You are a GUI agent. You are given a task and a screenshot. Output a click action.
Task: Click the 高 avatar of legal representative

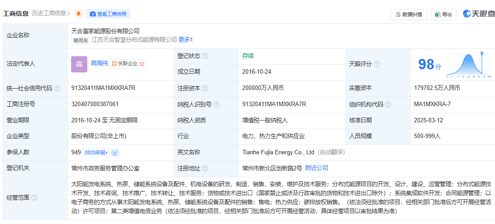point(79,64)
